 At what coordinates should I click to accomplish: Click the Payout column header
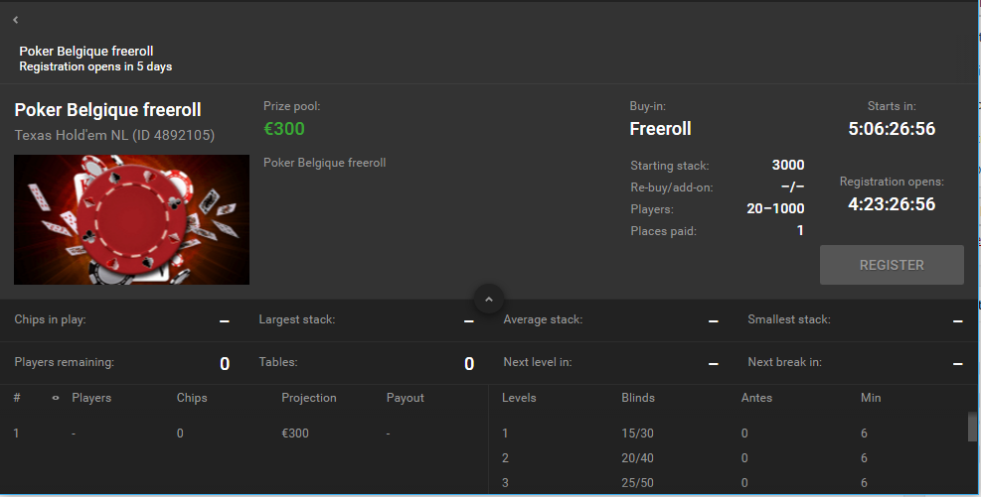(406, 398)
